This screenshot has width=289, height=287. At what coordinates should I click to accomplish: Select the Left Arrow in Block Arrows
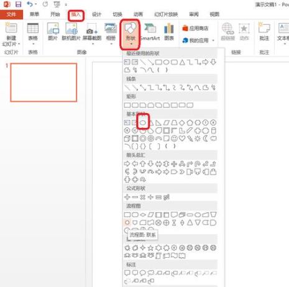(x=135, y=164)
